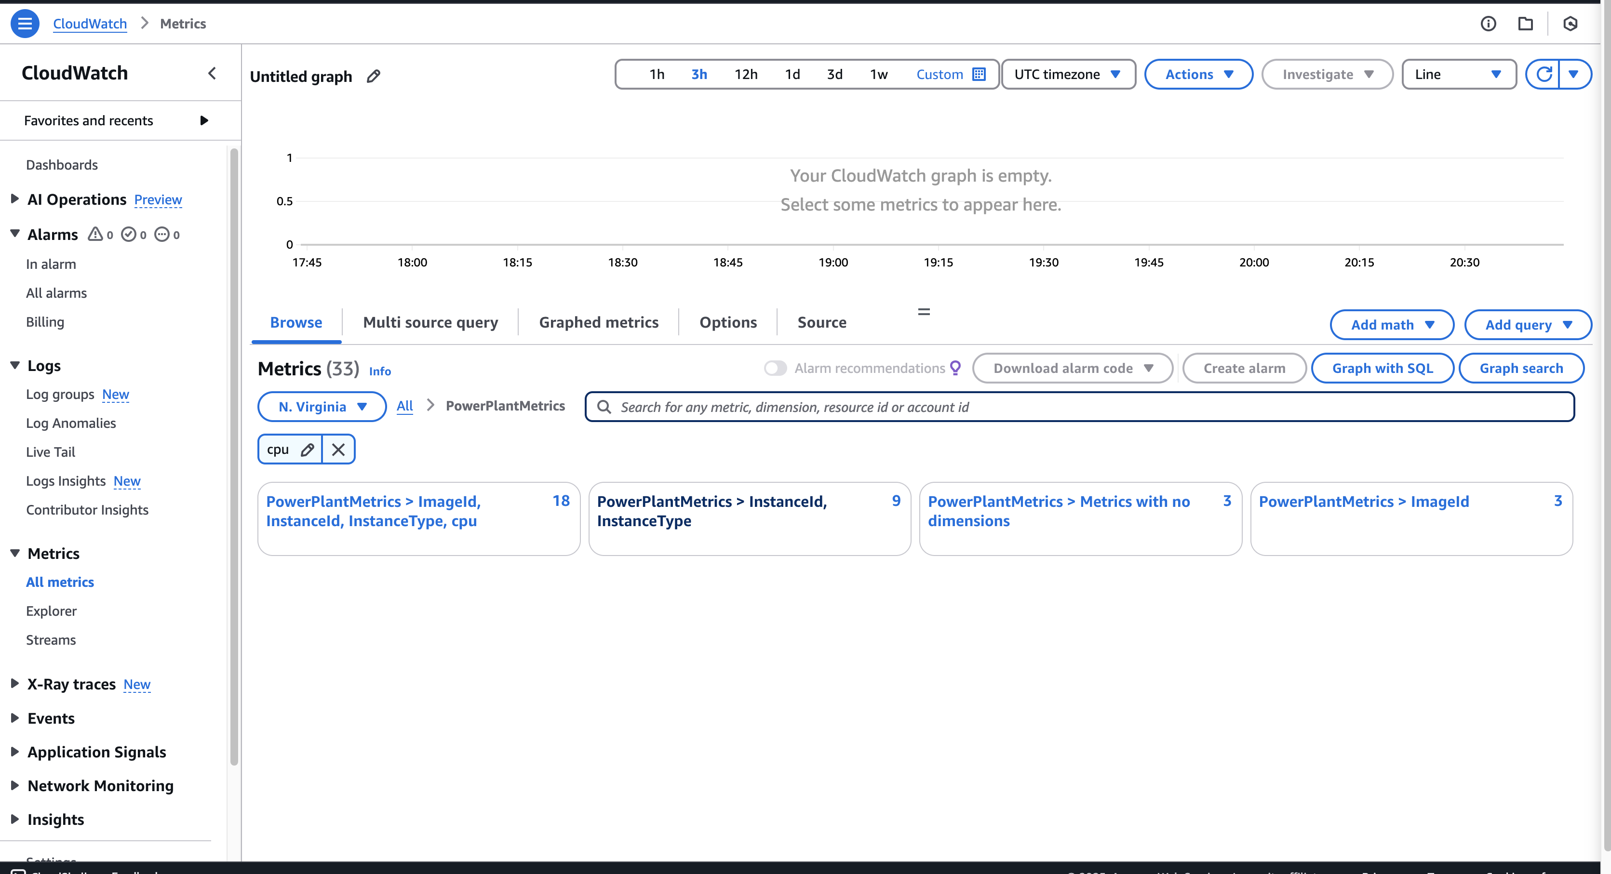Expand the AI Operations section
This screenshot has width=1611, height=874.
tap(14, 199)
